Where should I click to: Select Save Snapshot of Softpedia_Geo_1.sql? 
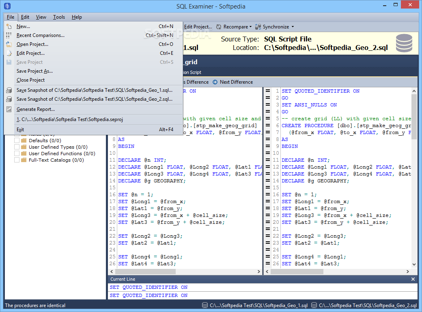click(x=93, y=90)
